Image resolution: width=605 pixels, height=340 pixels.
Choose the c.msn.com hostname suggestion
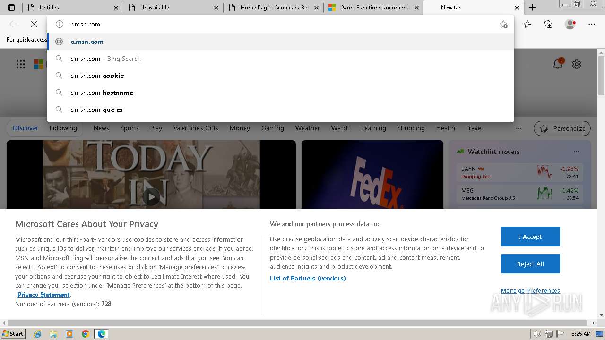[x=281, y=93]
